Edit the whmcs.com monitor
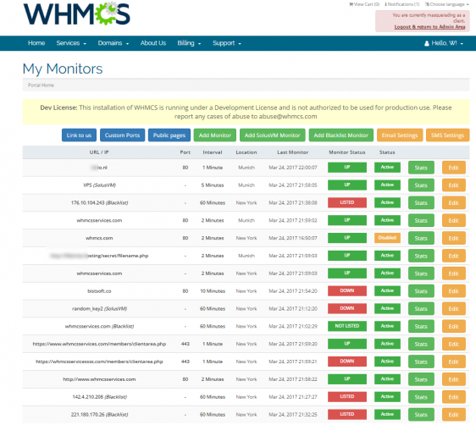 click(x=453, y=239)
